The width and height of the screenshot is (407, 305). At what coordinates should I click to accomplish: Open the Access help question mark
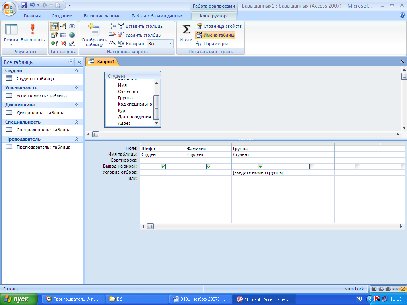pos(403,15)
